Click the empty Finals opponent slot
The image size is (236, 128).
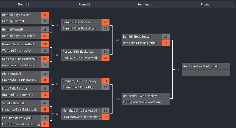206,73
